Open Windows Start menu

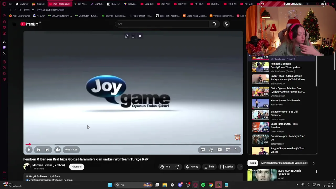[x=110, y=185]
